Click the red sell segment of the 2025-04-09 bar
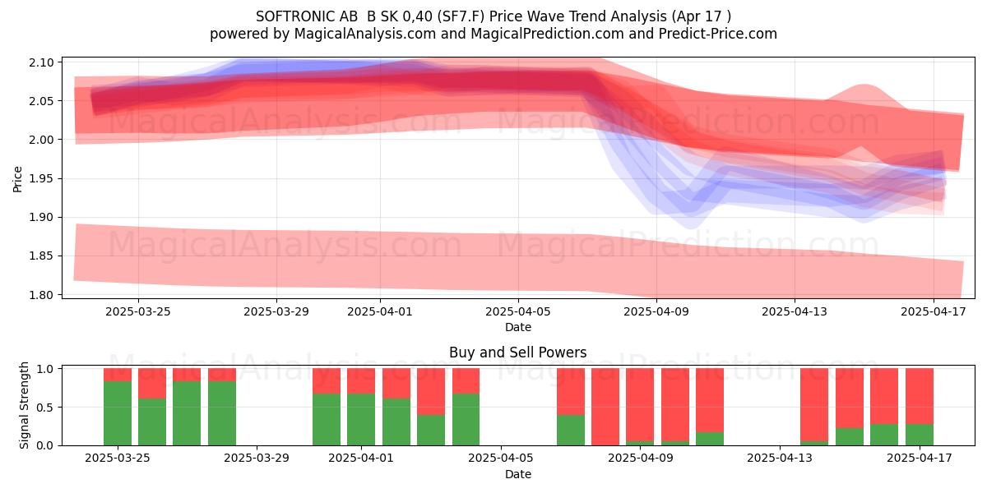This screenshot has width=987, height=493. point(640,405)
